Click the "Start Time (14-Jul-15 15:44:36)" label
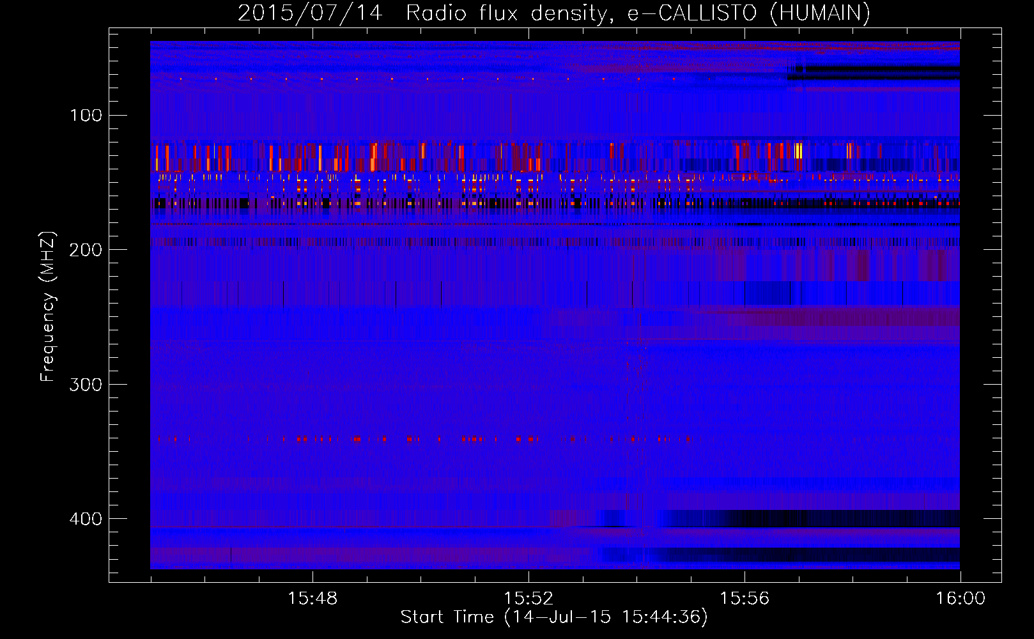 click(554, 617)
